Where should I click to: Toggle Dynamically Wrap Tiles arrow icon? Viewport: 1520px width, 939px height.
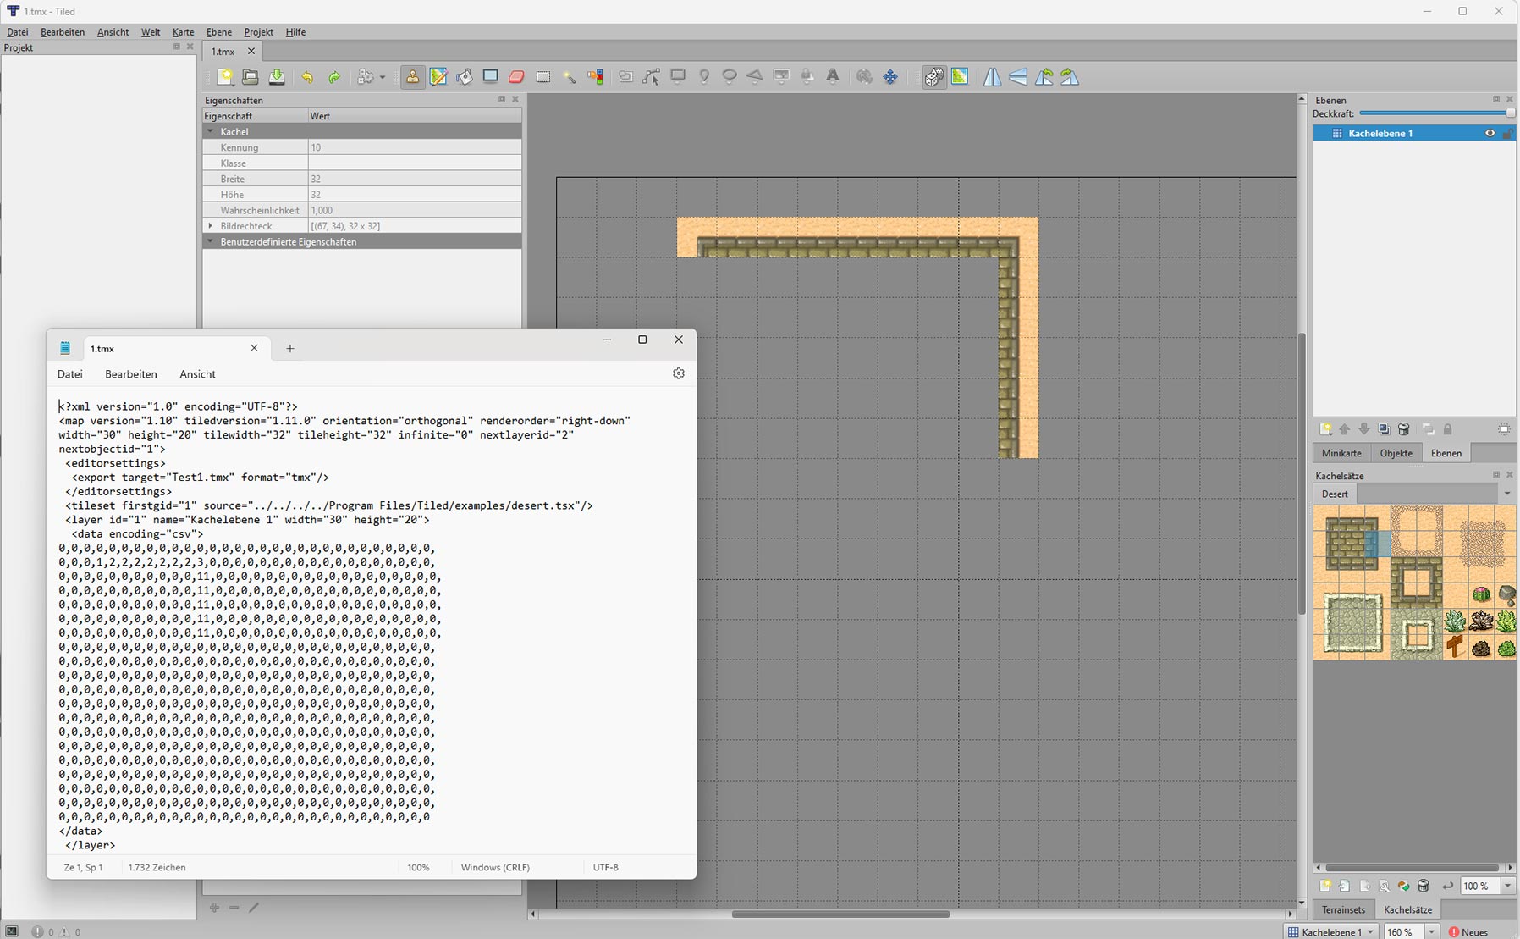pos(1448,886)
